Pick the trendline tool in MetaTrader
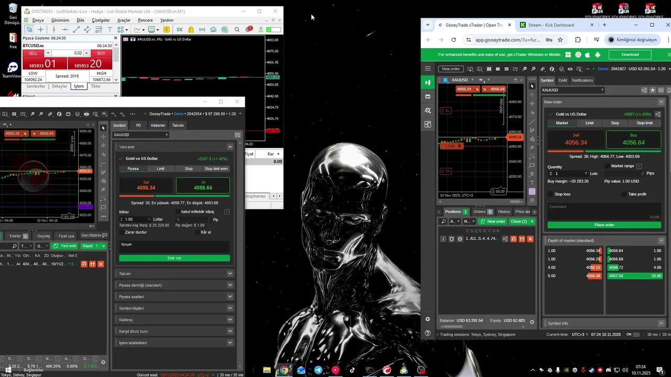 [x=76, y=29]
